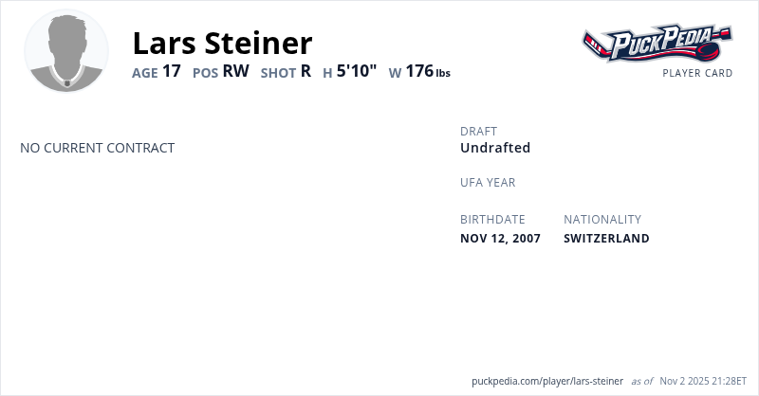Click the PuckPedia logo
The height and width of the screenshot is (396, 759).
[x=657, y=44]
